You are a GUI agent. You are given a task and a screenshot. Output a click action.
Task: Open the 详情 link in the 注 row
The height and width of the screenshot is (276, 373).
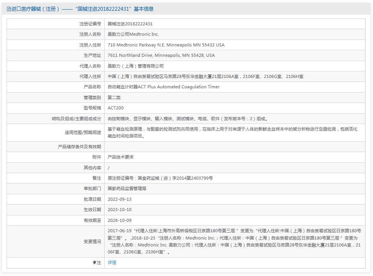click(x=112, y=263)
